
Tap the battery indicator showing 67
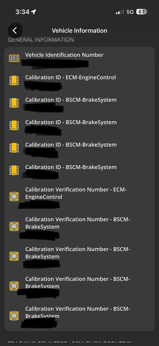[142, 12]
